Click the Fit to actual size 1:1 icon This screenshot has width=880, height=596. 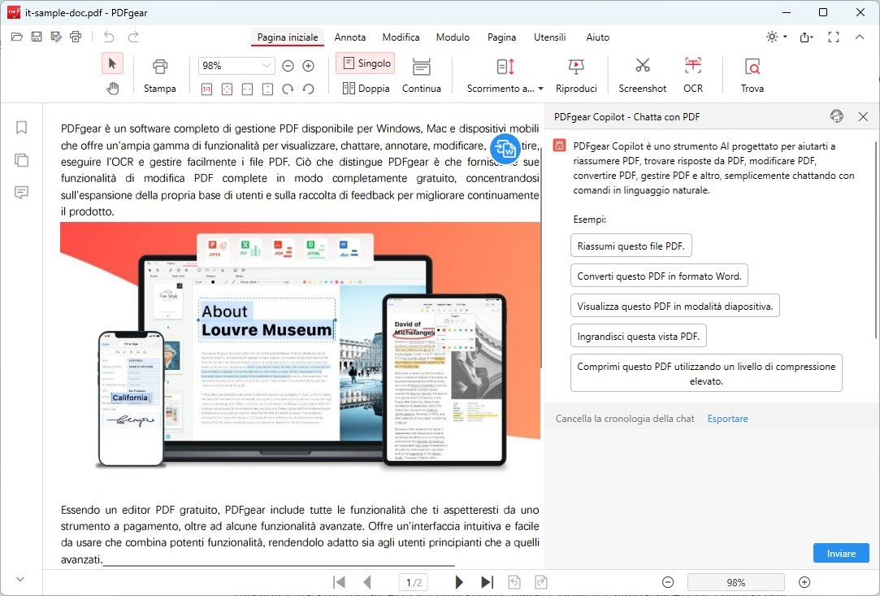pos(207,88)
